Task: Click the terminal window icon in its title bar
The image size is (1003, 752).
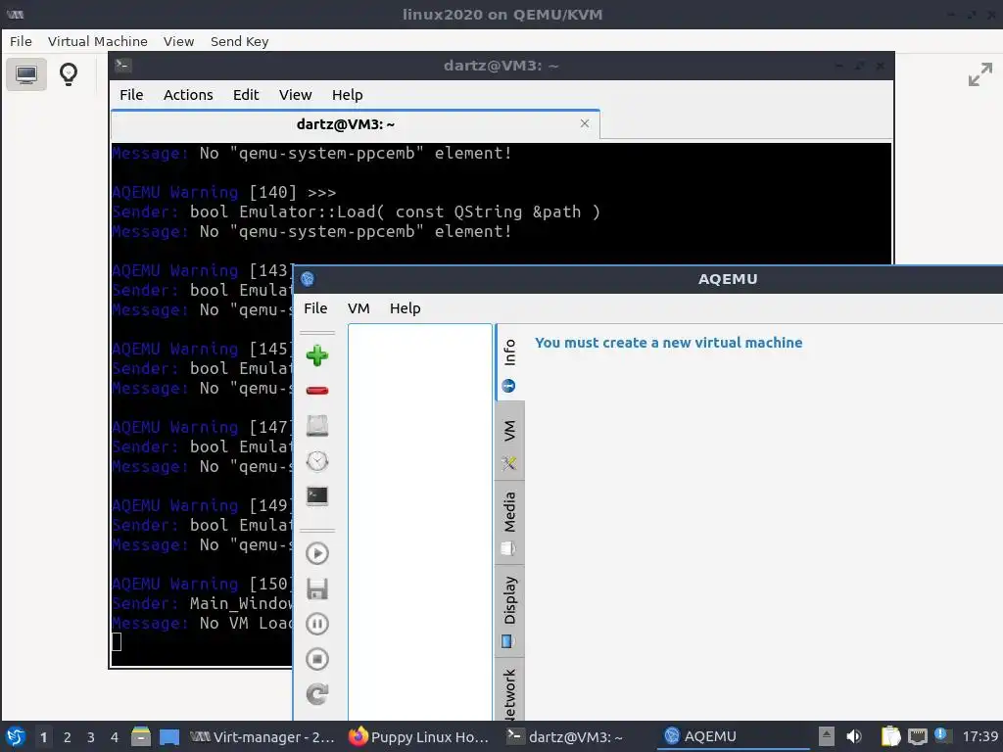Action: 123,66
